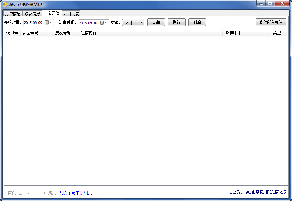
Task: Click the 共[0]条记录 [1/1]页 text
Action: coord(76,193)
